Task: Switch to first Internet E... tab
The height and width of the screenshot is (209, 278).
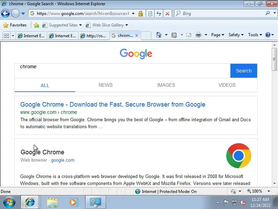Action: (x=31, y=36)
